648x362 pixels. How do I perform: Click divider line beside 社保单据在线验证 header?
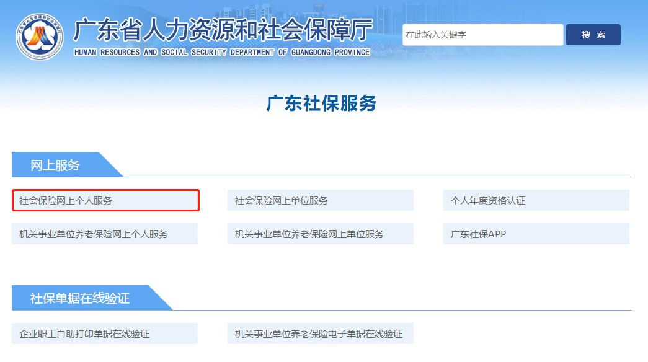point(403,310)
